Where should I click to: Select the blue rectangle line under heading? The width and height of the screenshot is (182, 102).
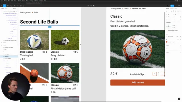[50, 26]
